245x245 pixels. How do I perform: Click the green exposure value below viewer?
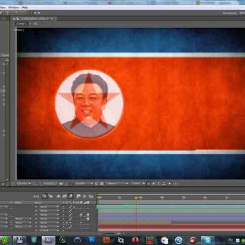[x=176, y=184]
